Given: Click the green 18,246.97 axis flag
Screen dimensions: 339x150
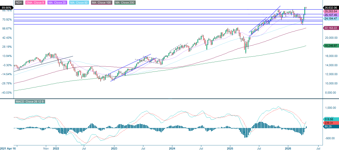Looking at the screenshot, I should tap(331, 46).
